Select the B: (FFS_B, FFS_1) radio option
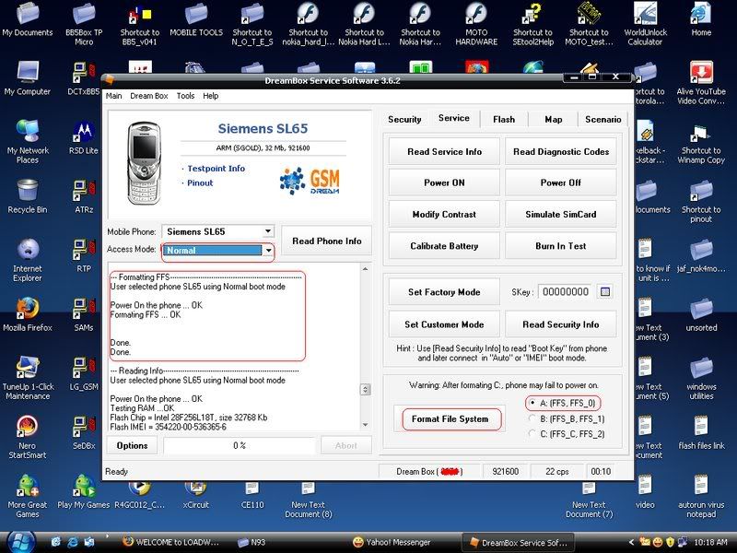737x553 pixels. tap(532, 418)
